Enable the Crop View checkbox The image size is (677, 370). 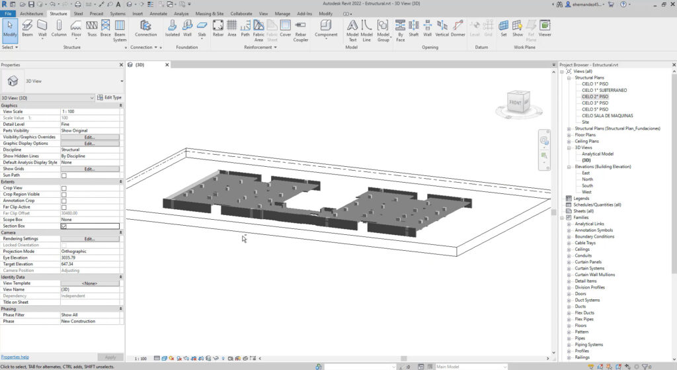(x=64, y=188)
